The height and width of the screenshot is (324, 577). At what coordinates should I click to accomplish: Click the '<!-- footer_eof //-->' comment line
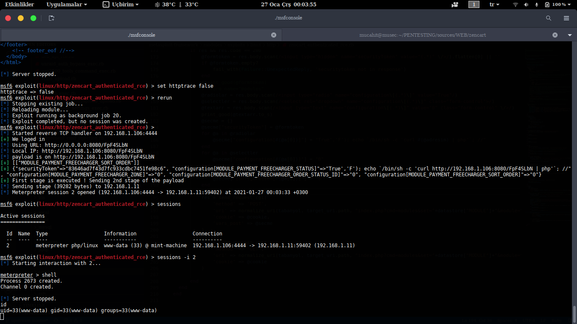(43, 51)
